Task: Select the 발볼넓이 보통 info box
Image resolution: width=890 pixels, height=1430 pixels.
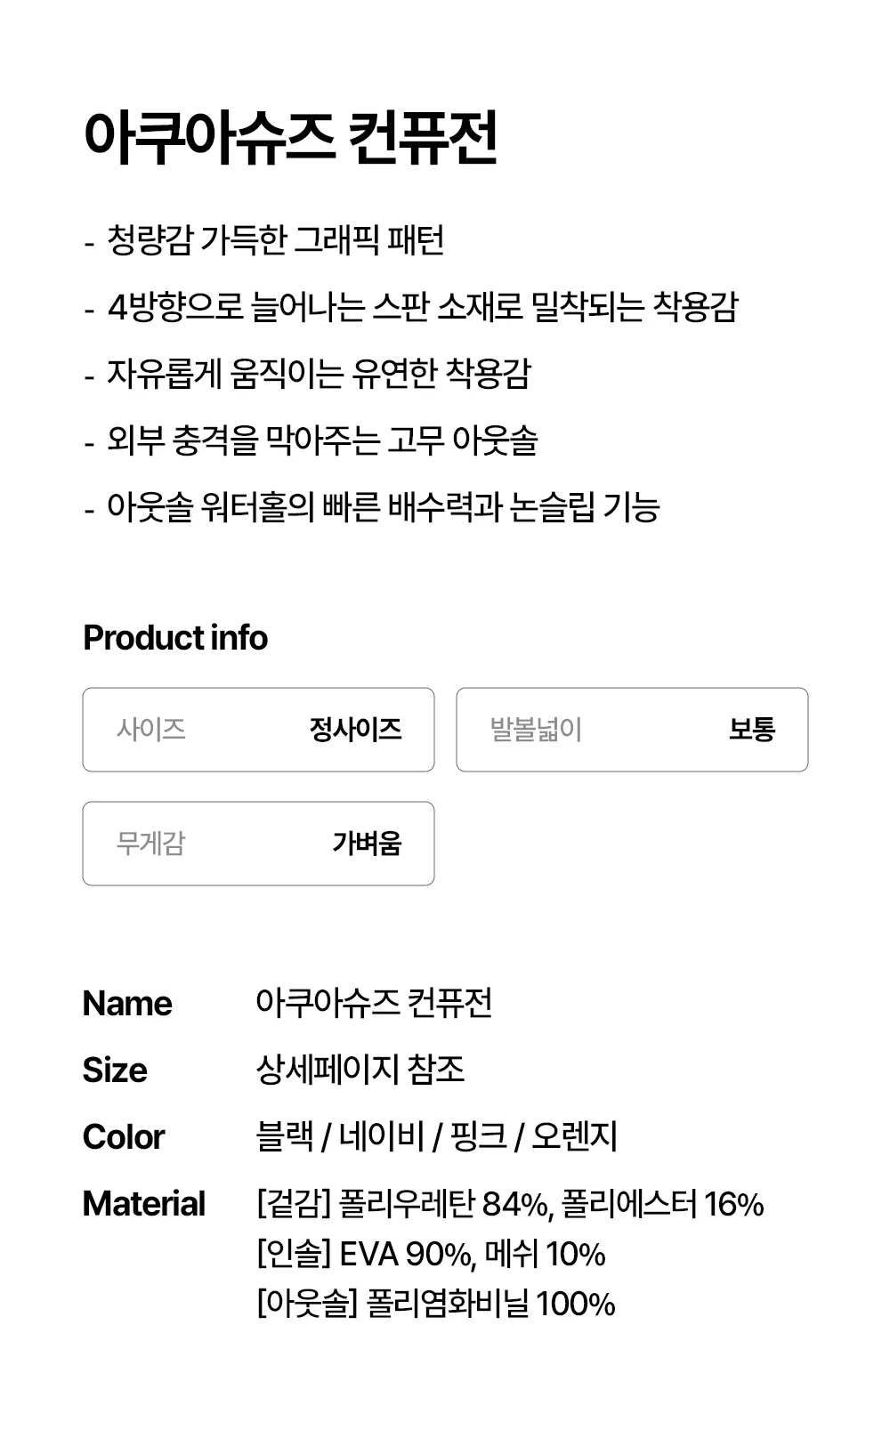Action: tap(632, 730)
